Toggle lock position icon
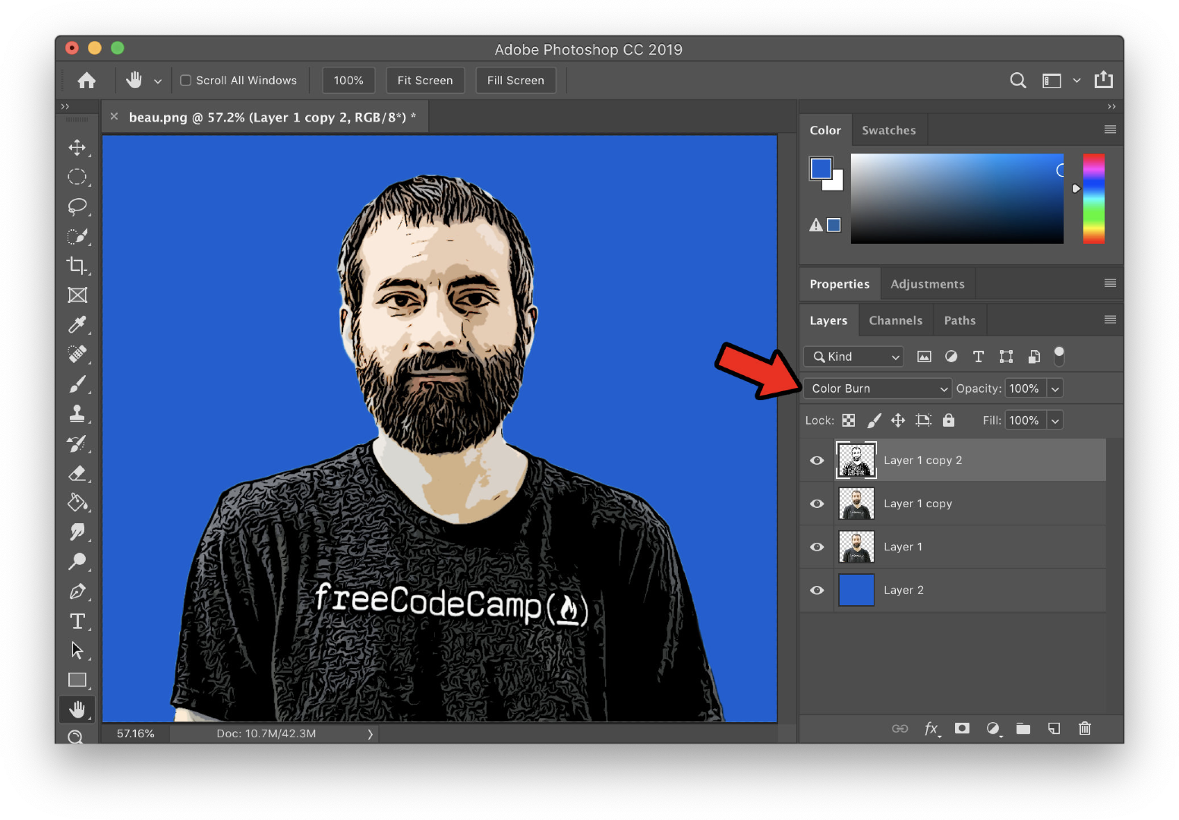 898,421
